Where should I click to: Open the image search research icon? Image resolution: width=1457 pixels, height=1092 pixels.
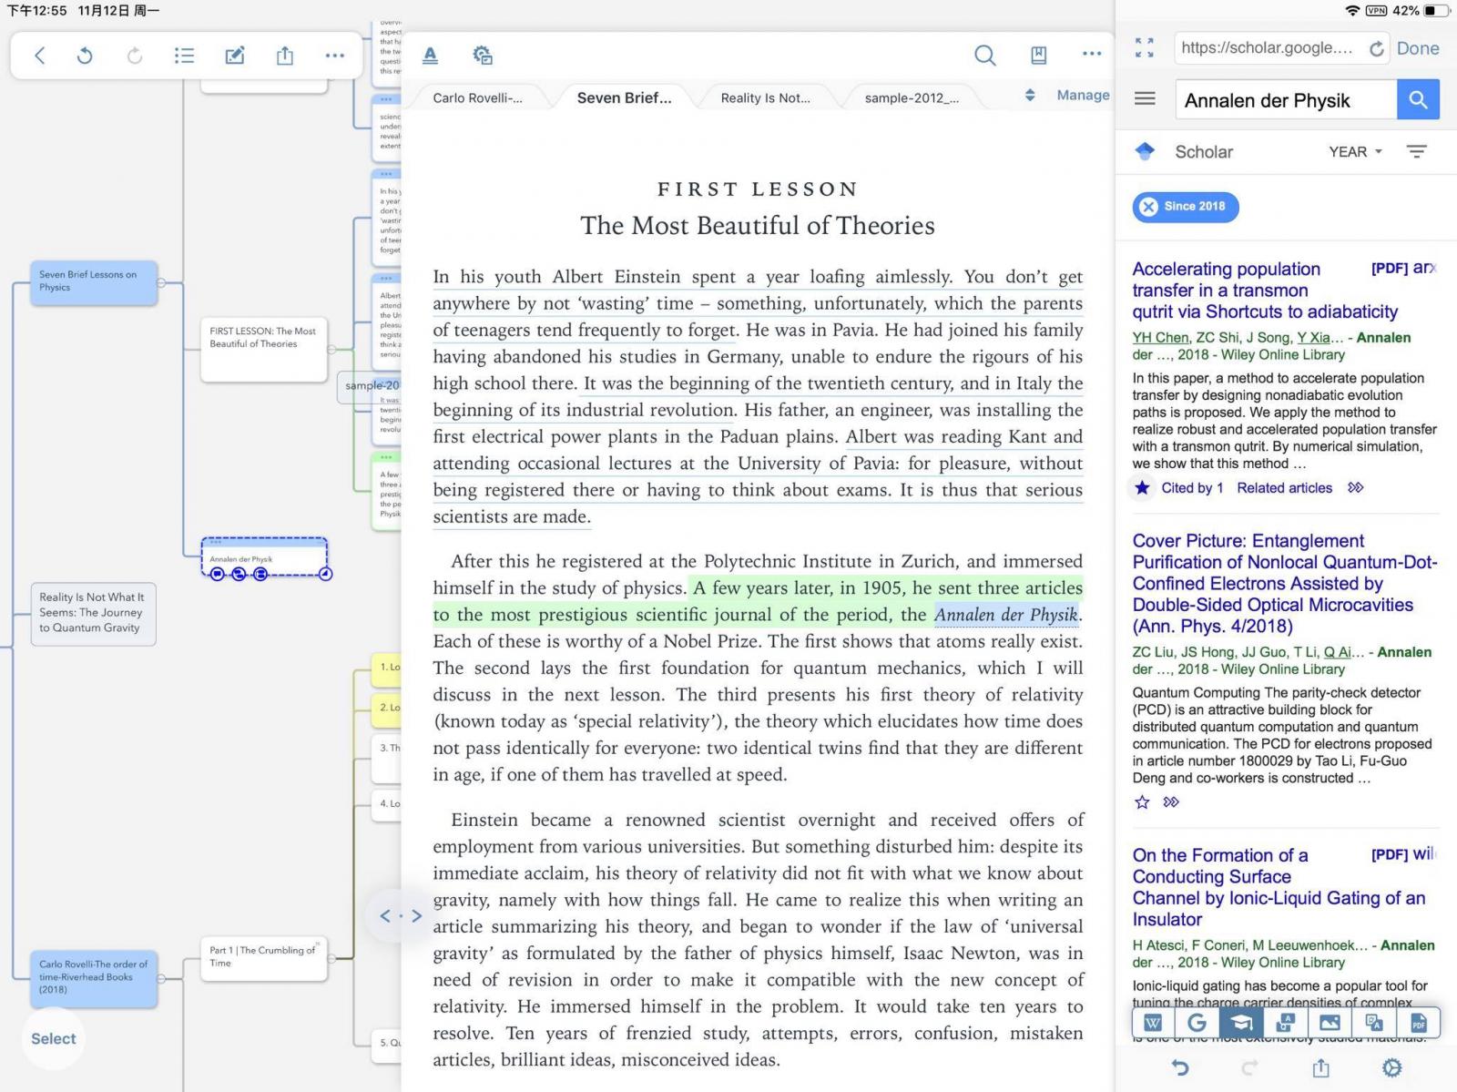1330,1023
